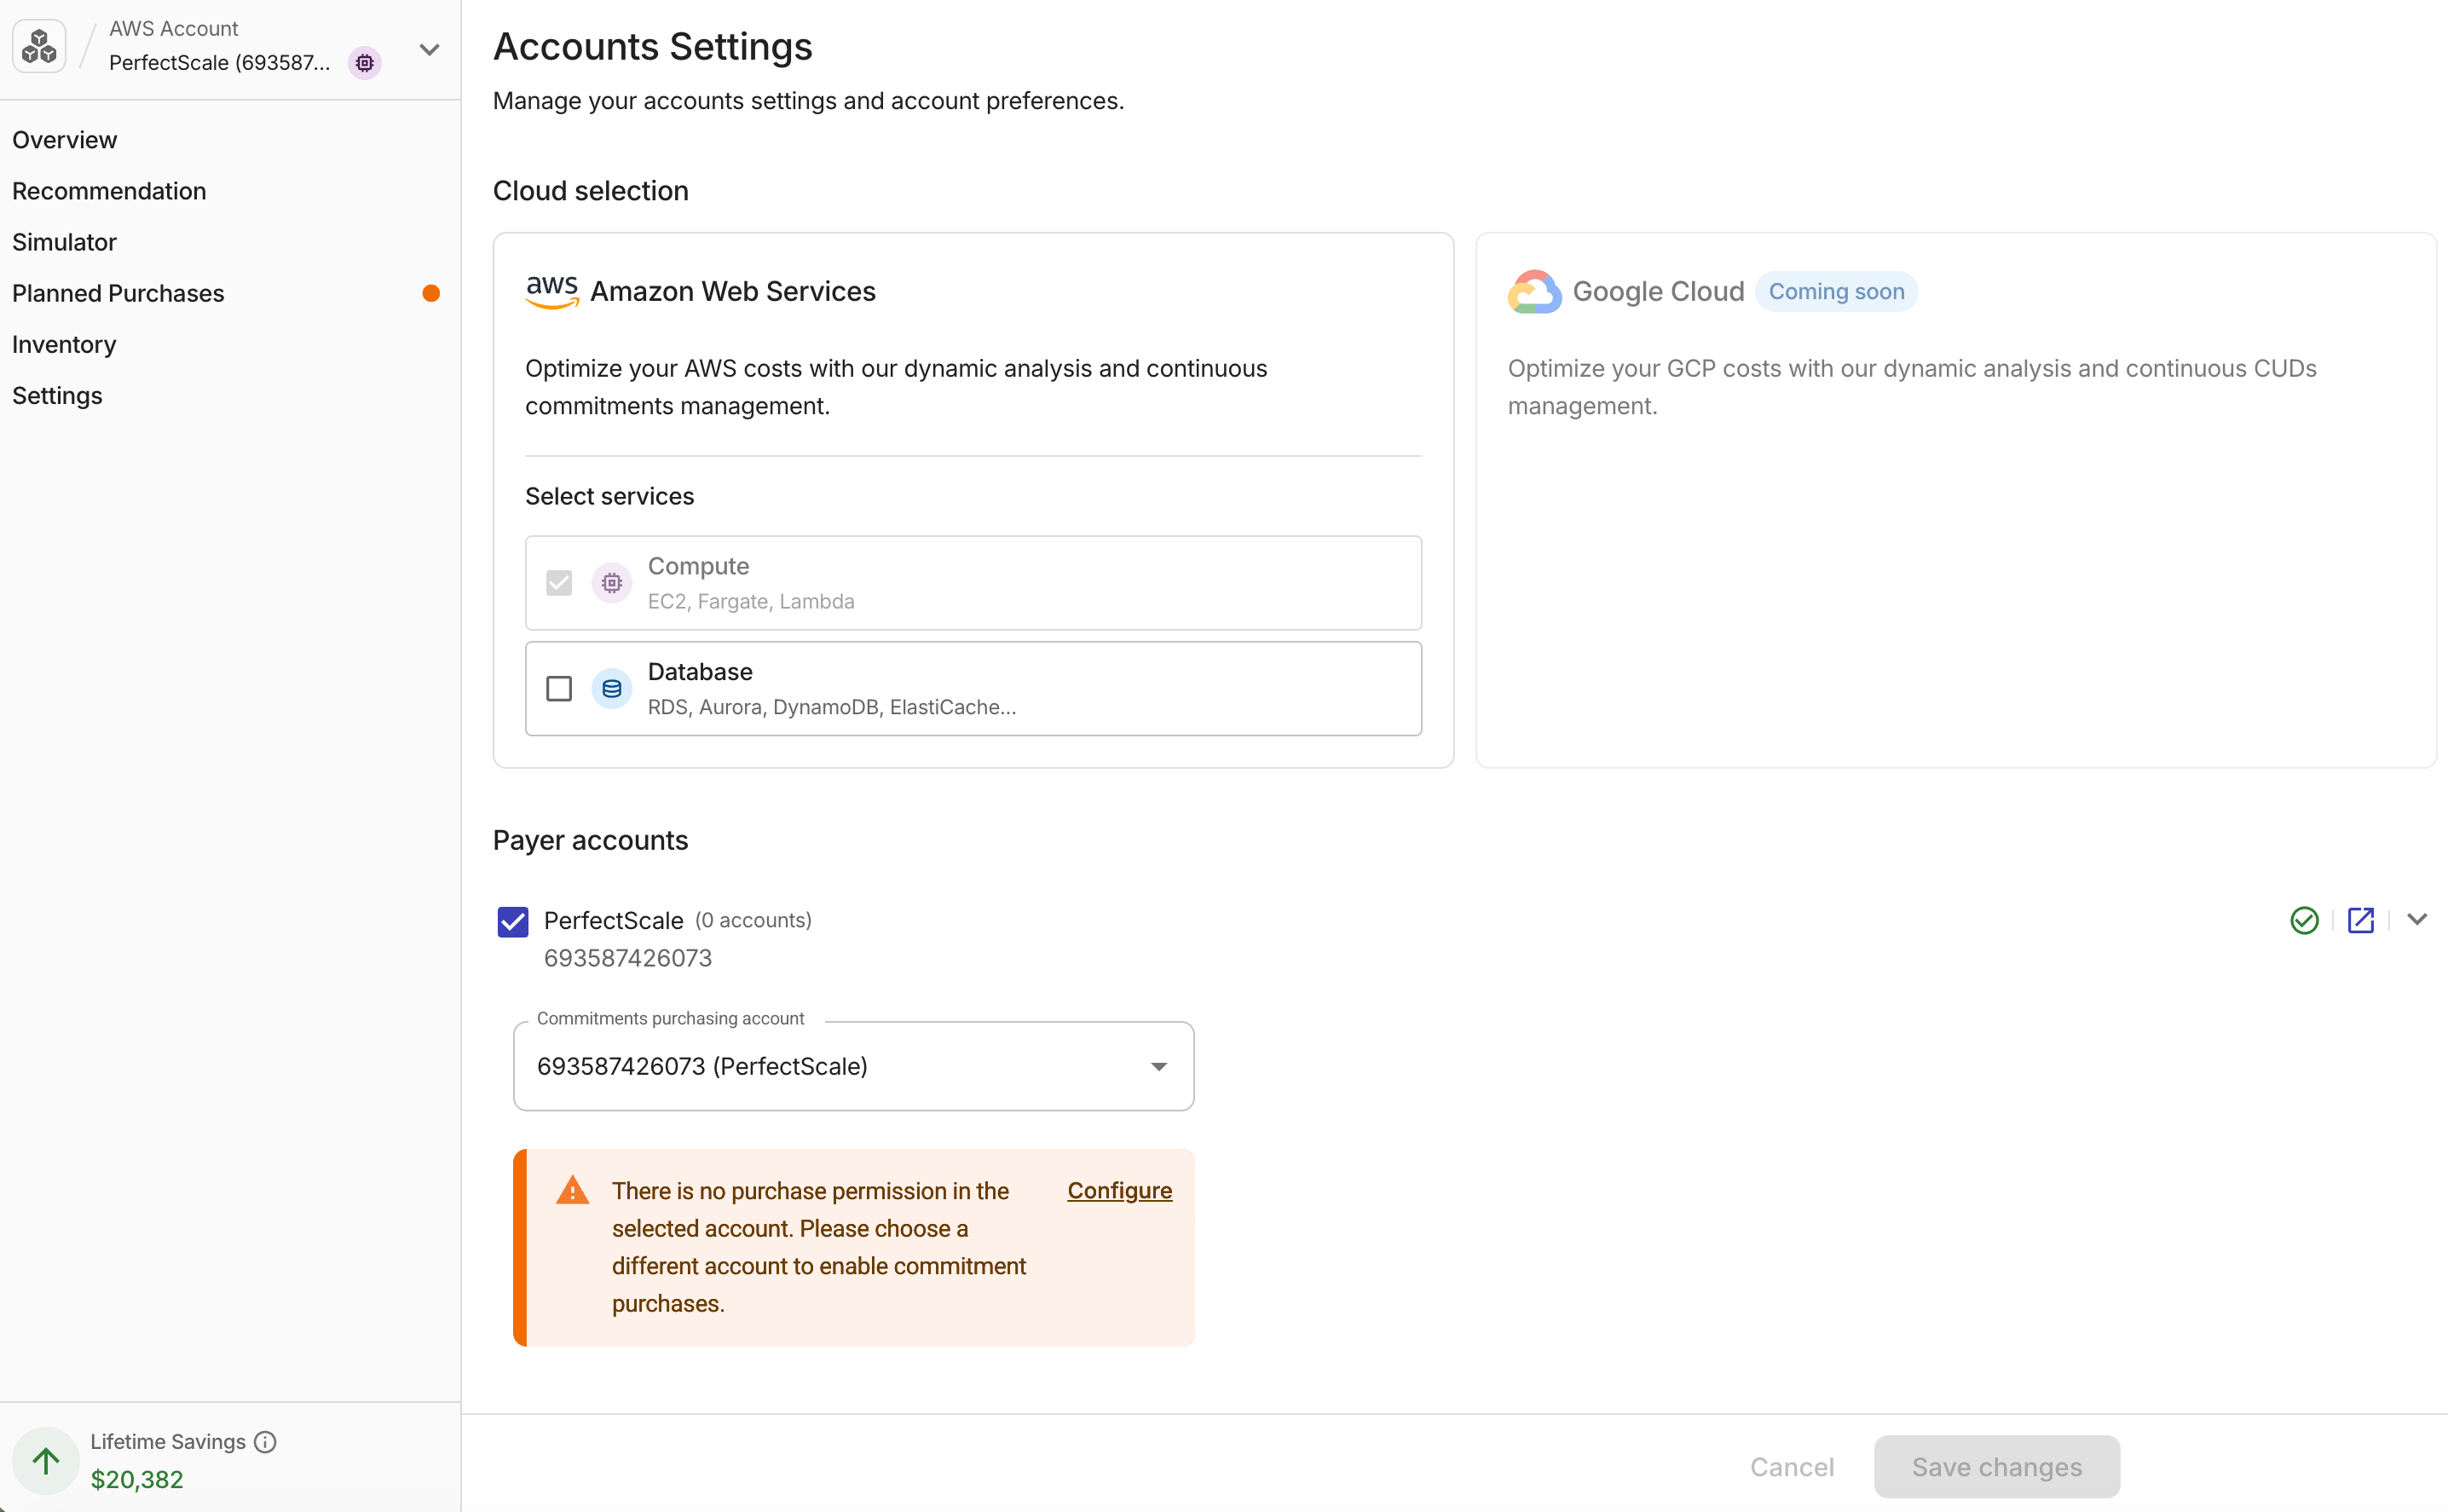Screen dimensions: 2448x1512
Task: Open the Inventory page
Action: coord(64,344)
